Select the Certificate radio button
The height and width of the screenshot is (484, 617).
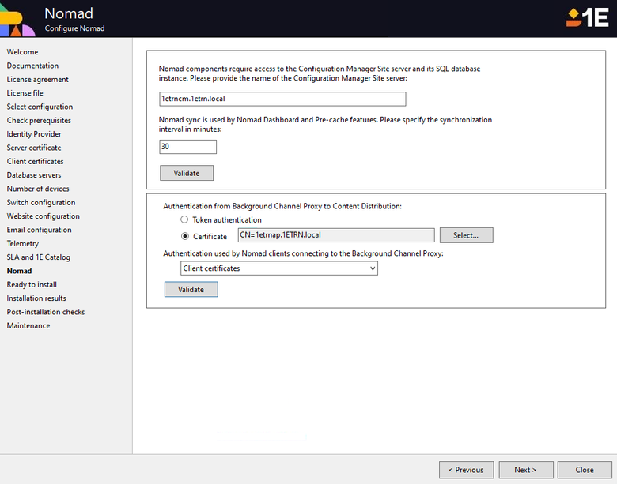pyautogui.click(x=185, y=236)
